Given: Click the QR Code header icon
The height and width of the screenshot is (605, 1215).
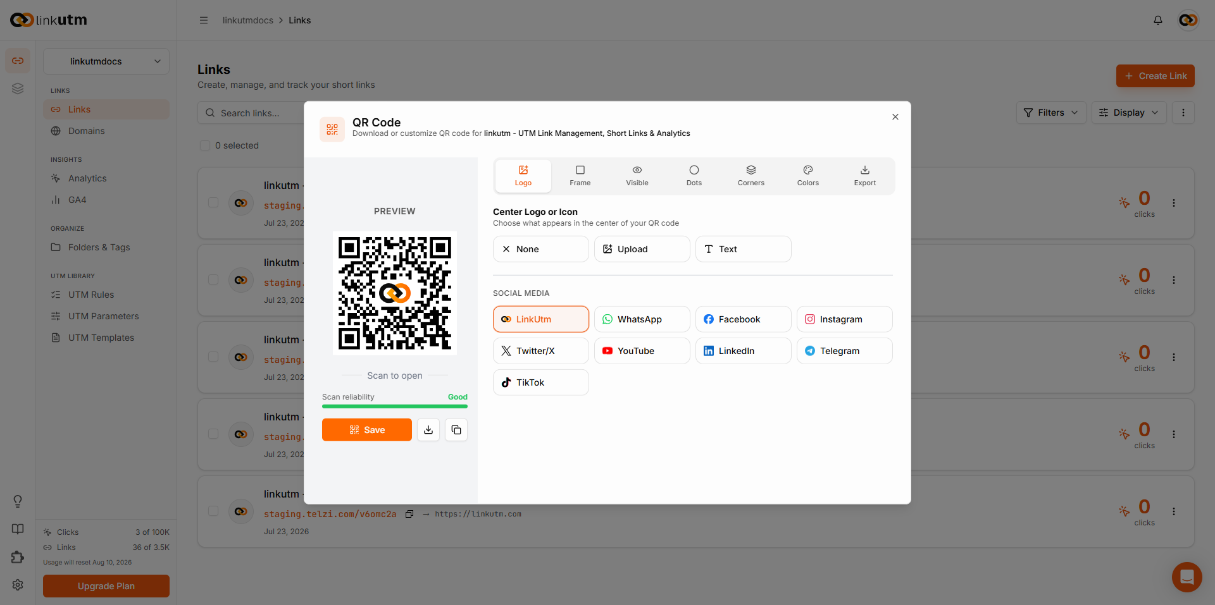Looking at the screenshot, I should (332, 130).
